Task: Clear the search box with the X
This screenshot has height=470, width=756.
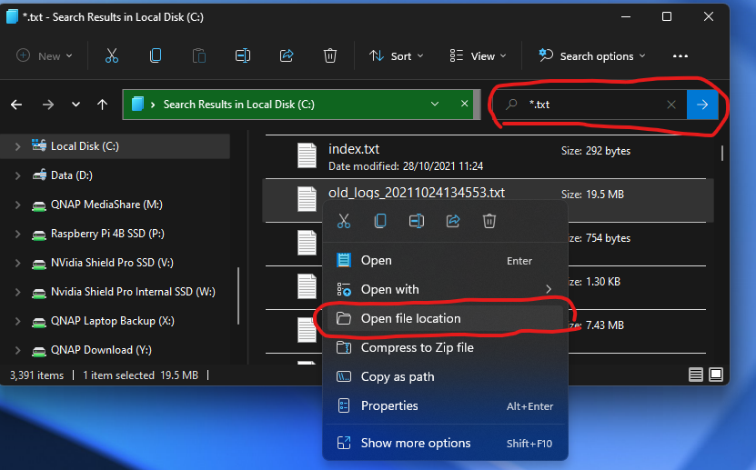Action: 671,105
